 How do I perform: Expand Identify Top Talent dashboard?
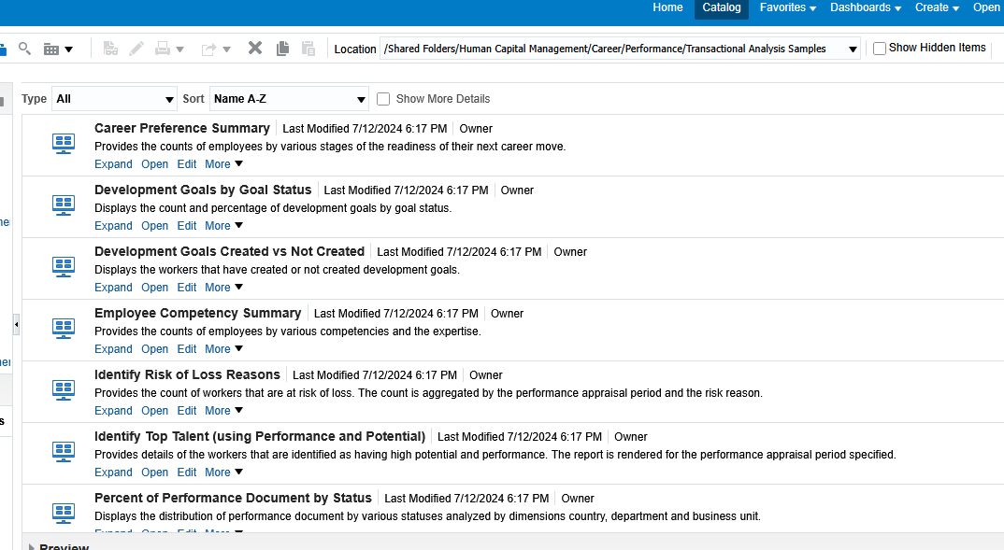coord(113,472)
